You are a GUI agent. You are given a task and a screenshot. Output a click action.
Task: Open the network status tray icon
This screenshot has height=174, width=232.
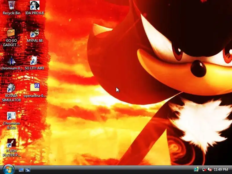204,169
